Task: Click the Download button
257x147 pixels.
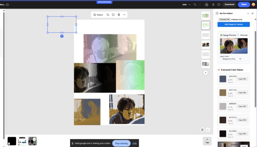Action: (x=229, y=4)
